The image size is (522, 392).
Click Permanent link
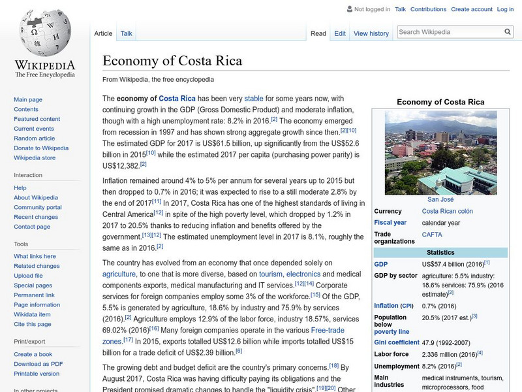click(34, 295)
